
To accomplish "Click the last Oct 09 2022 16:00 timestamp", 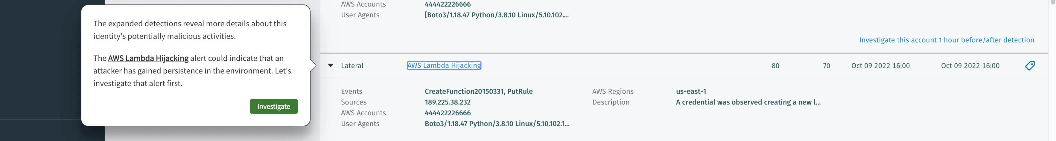I will pyautogui.click(x=970, y=66).
